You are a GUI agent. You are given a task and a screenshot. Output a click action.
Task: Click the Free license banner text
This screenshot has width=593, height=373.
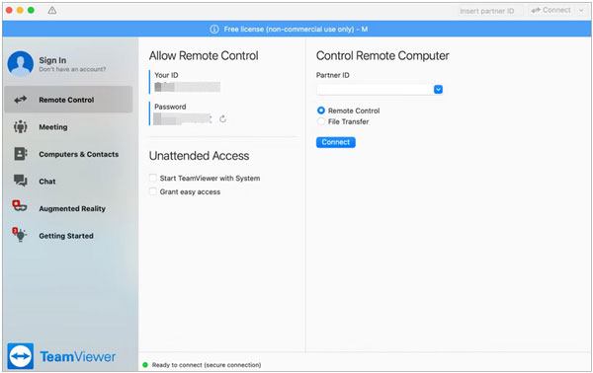(x=296, y=29)
